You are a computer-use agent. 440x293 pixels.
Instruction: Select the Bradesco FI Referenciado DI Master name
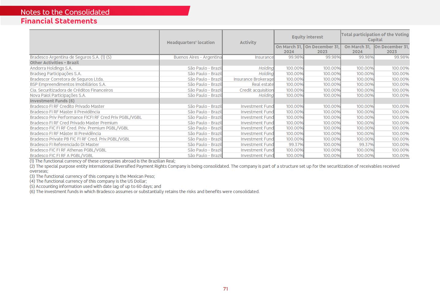pyautogui.click(x=64, y=145)
